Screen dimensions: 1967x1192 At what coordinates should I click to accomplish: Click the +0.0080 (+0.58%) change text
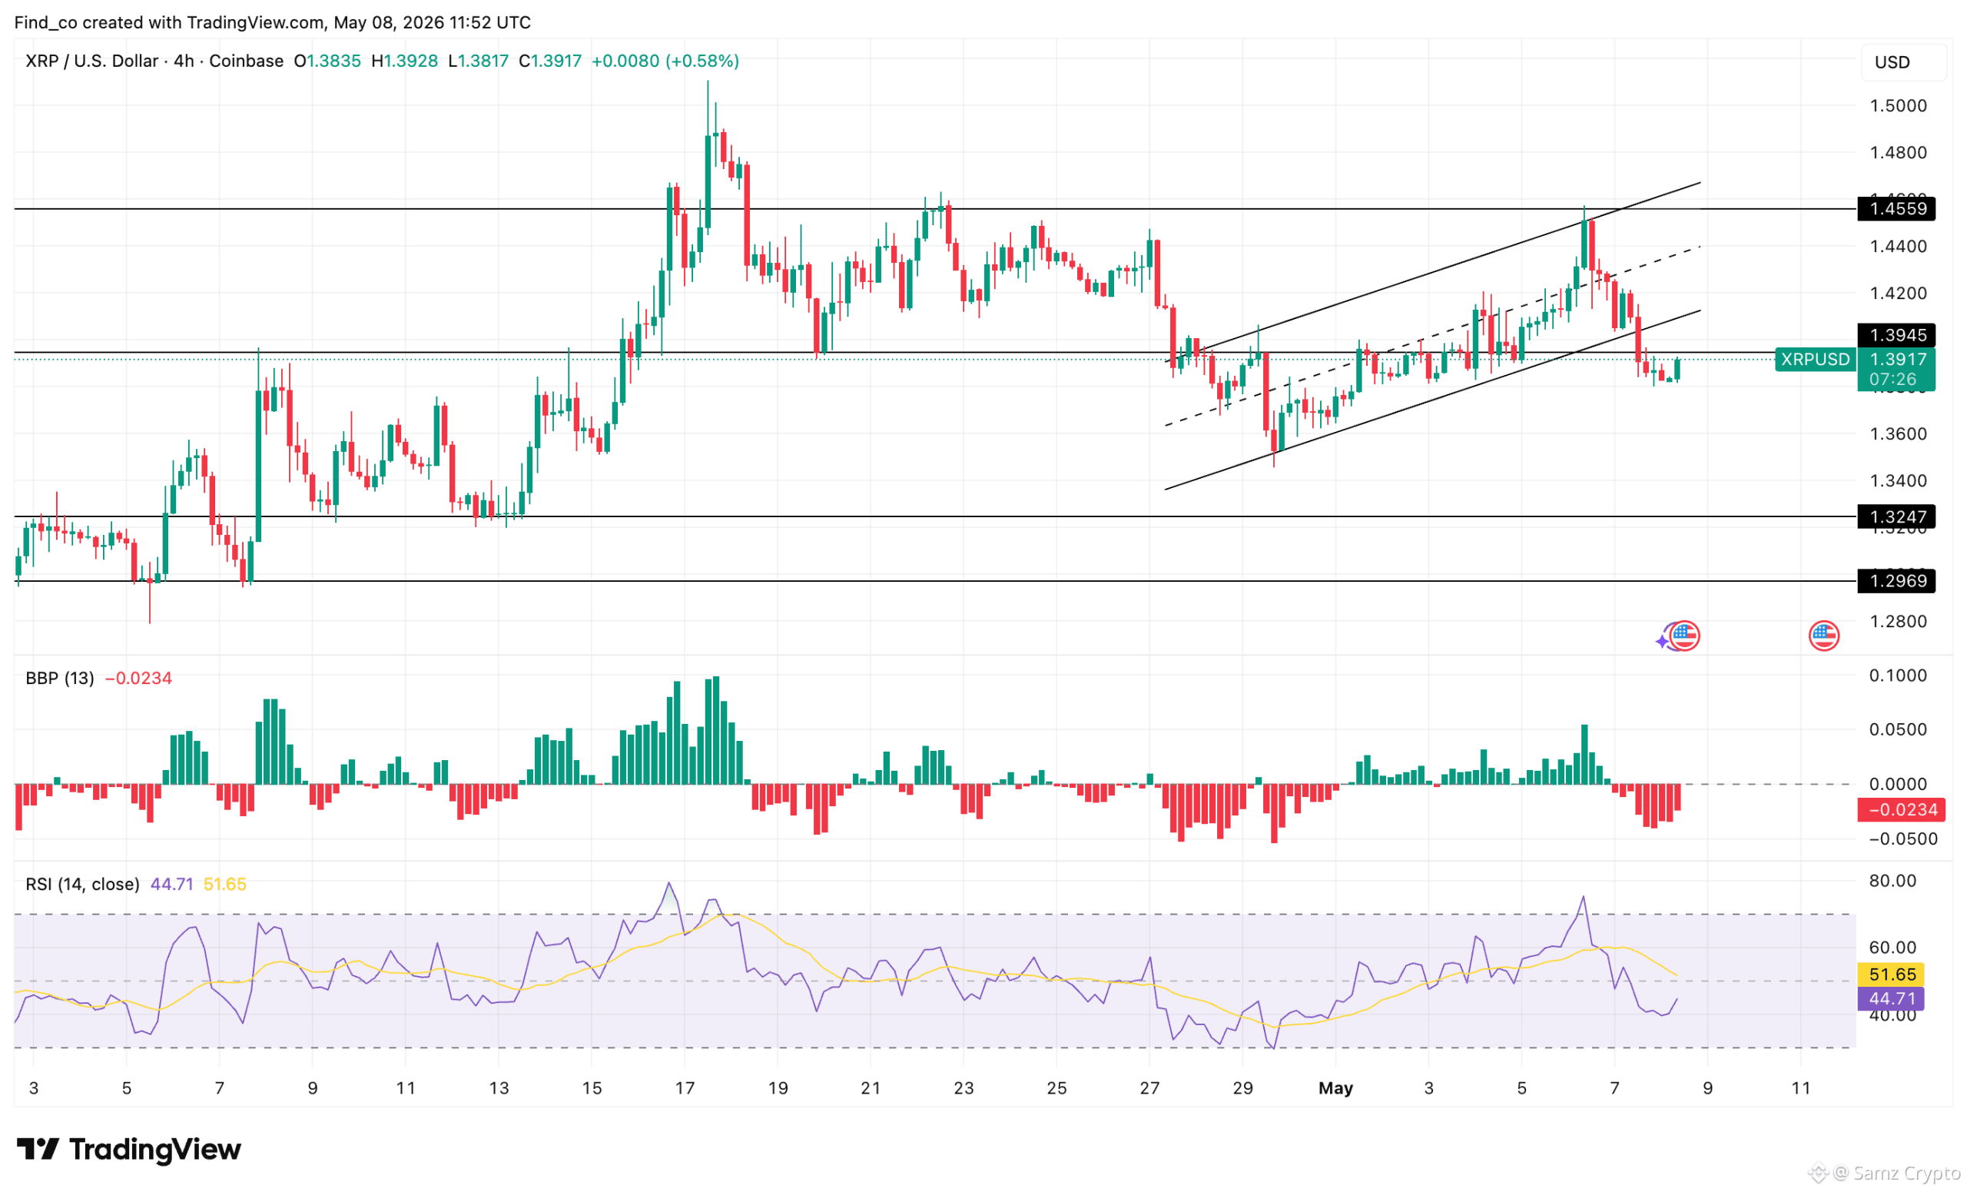[665, 61]
